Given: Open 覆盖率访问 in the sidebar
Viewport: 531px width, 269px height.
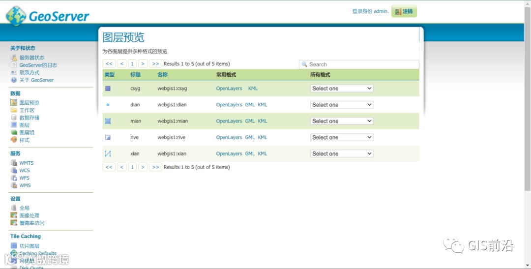Looking at the screenshot, I should [x=32, y=223].
